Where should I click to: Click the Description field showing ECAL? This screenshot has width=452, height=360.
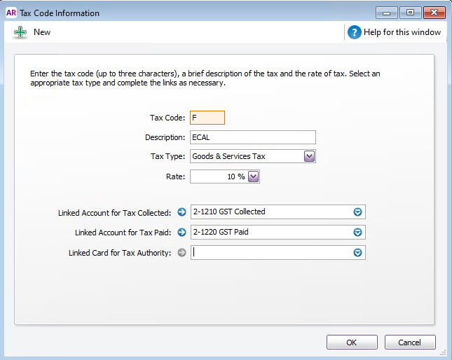253,137
